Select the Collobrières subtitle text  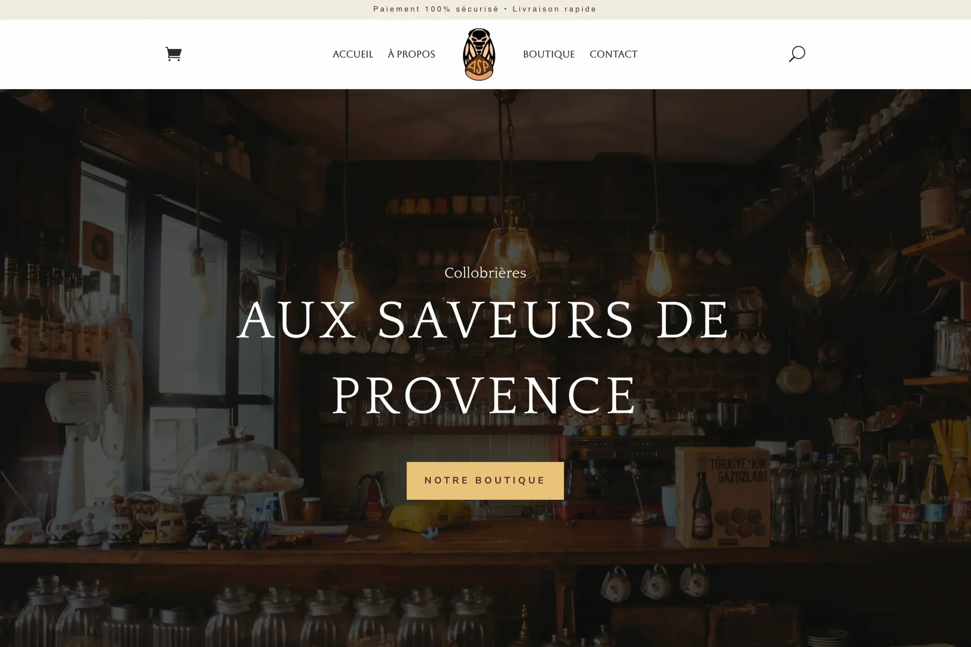click(x=485, y=273)
